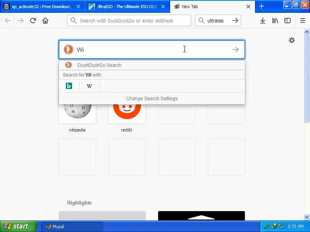Open the black highlight card thumbnail
The height and width of the screenshot is (232, 310).
(201, 216)
